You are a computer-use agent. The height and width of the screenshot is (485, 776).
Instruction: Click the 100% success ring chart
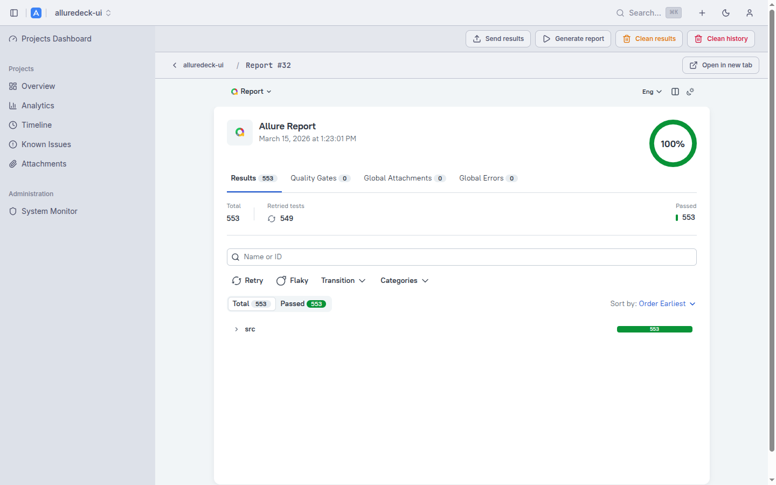tap(673, 143)
